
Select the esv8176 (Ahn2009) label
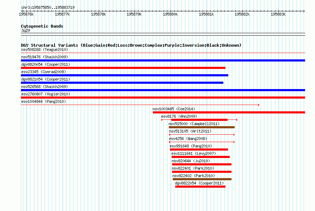pos(179,116)
